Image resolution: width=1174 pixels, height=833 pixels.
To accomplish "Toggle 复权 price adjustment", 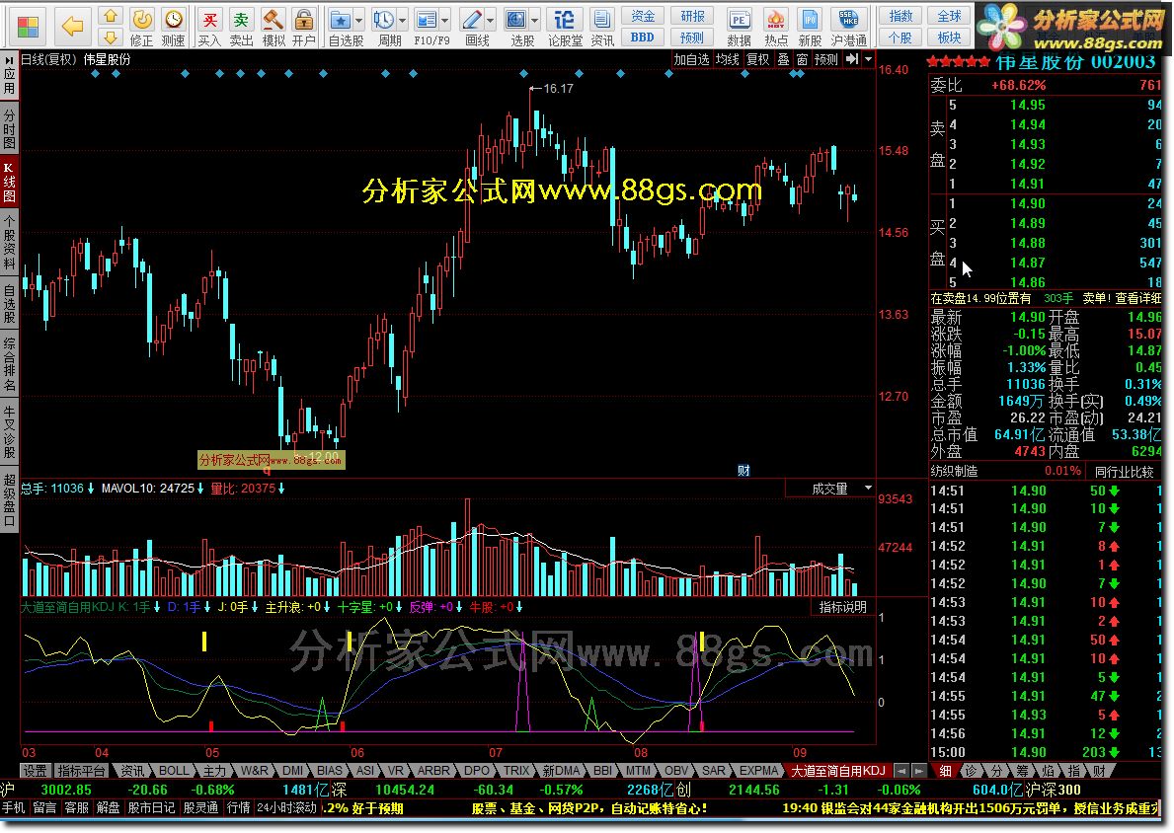I will tap(757, 59).
